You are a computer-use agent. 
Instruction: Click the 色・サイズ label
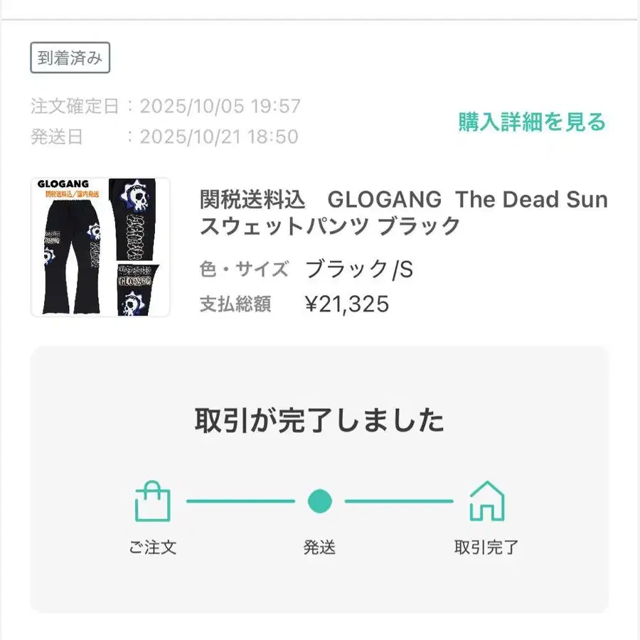[244, 270]
